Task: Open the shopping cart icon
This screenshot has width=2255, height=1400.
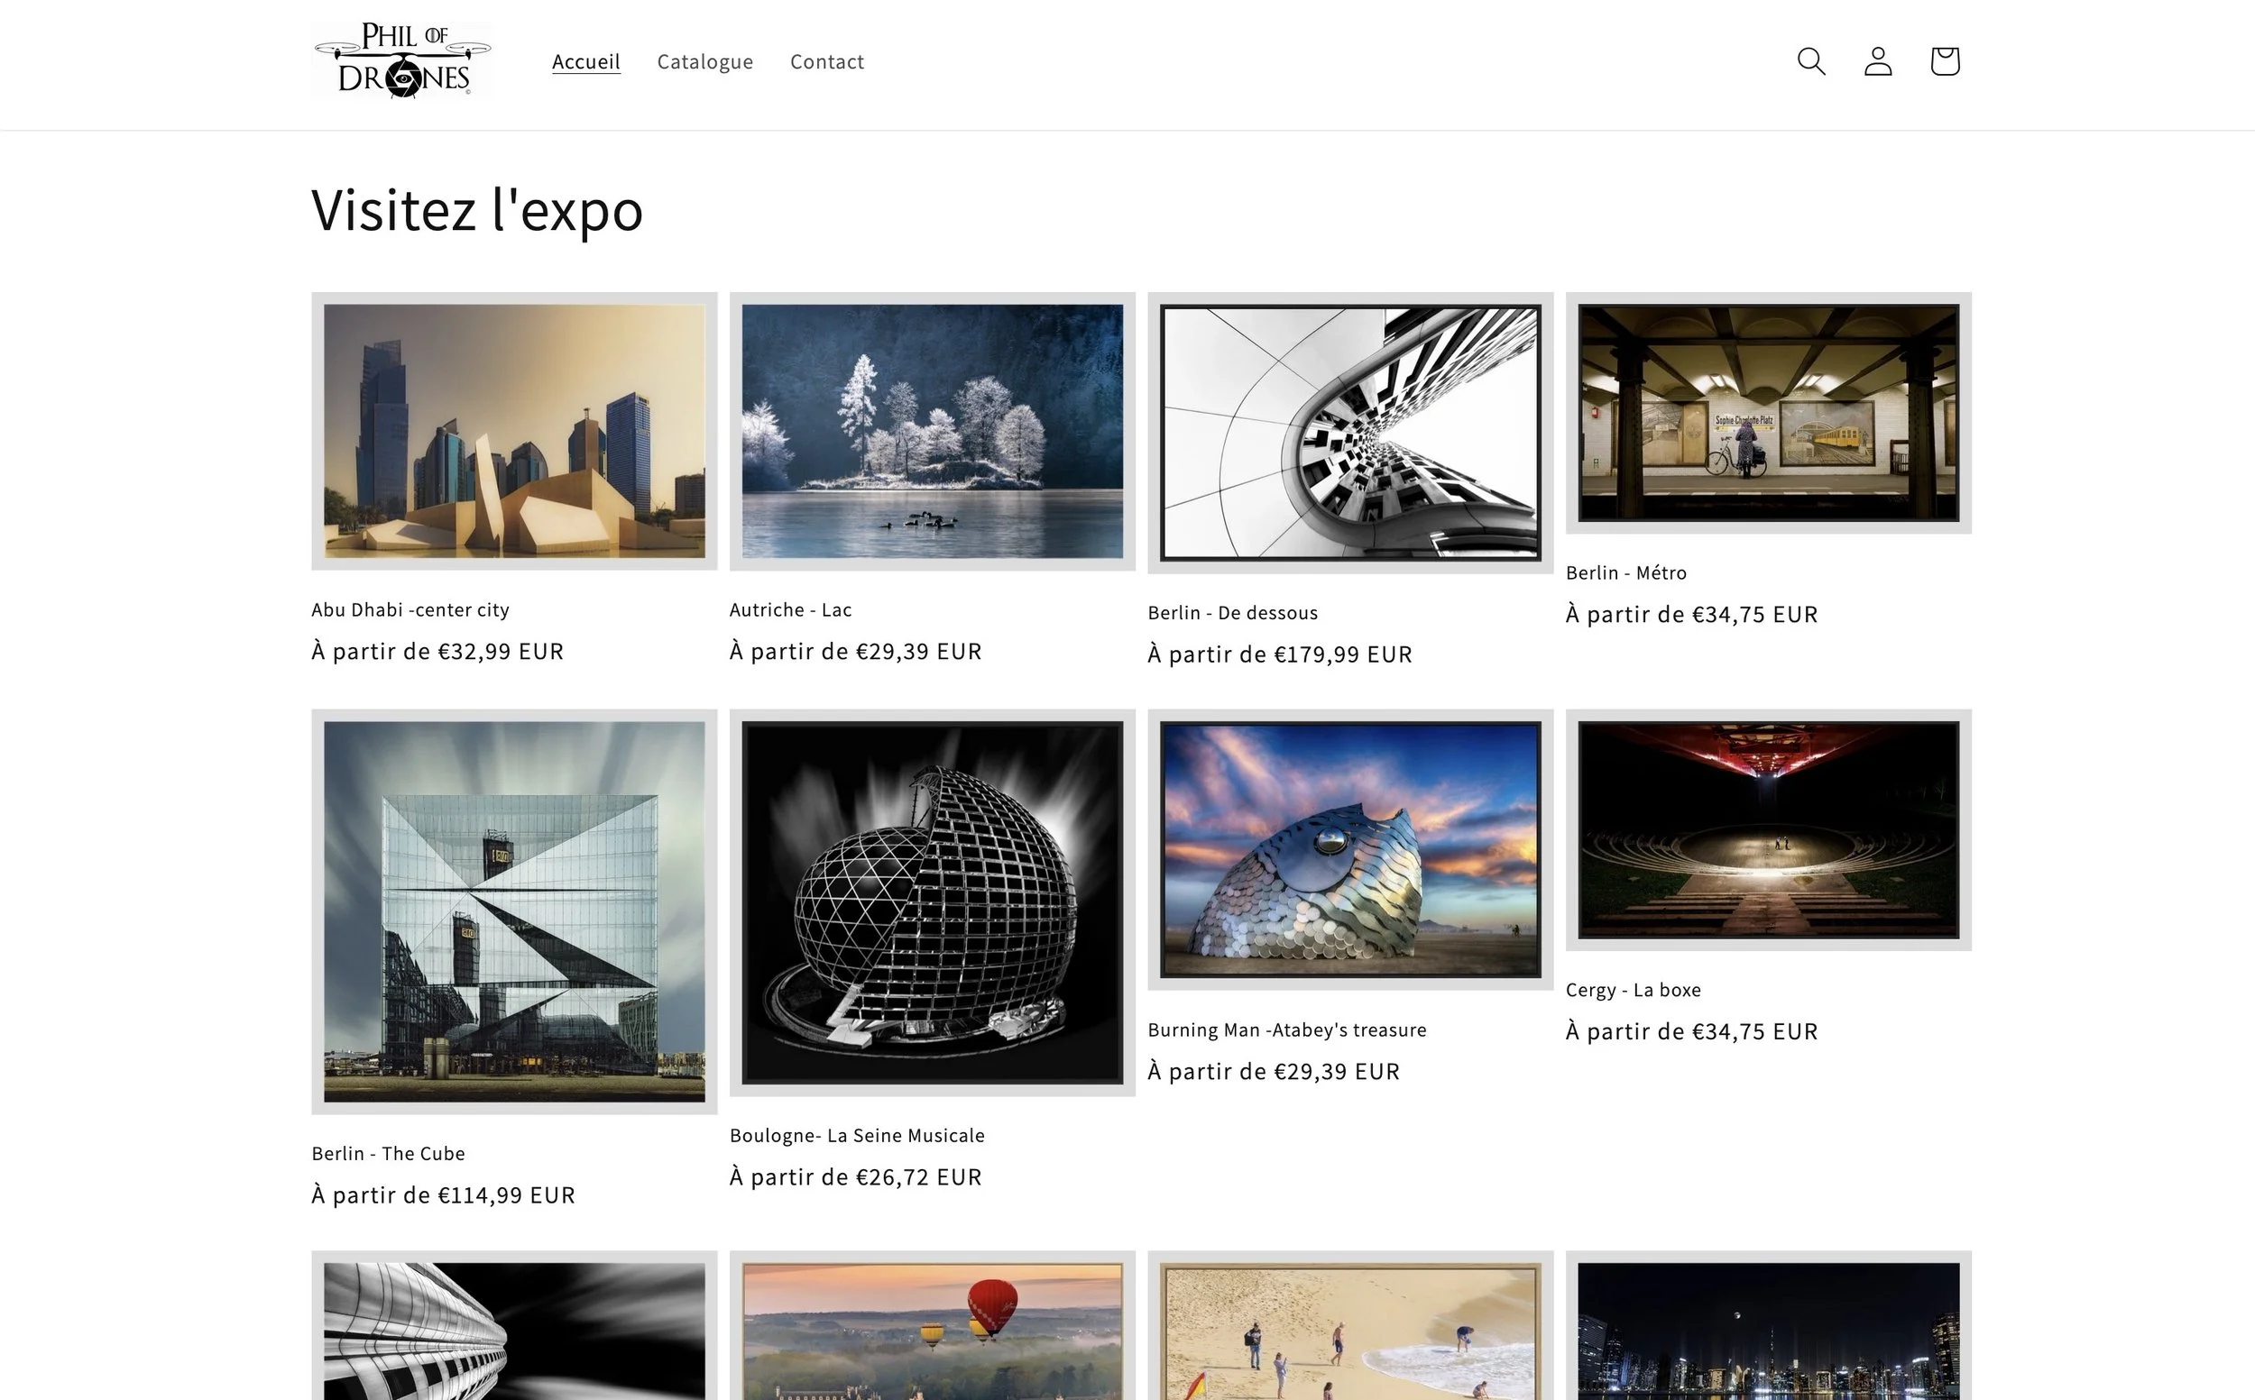Action: 1944,61
